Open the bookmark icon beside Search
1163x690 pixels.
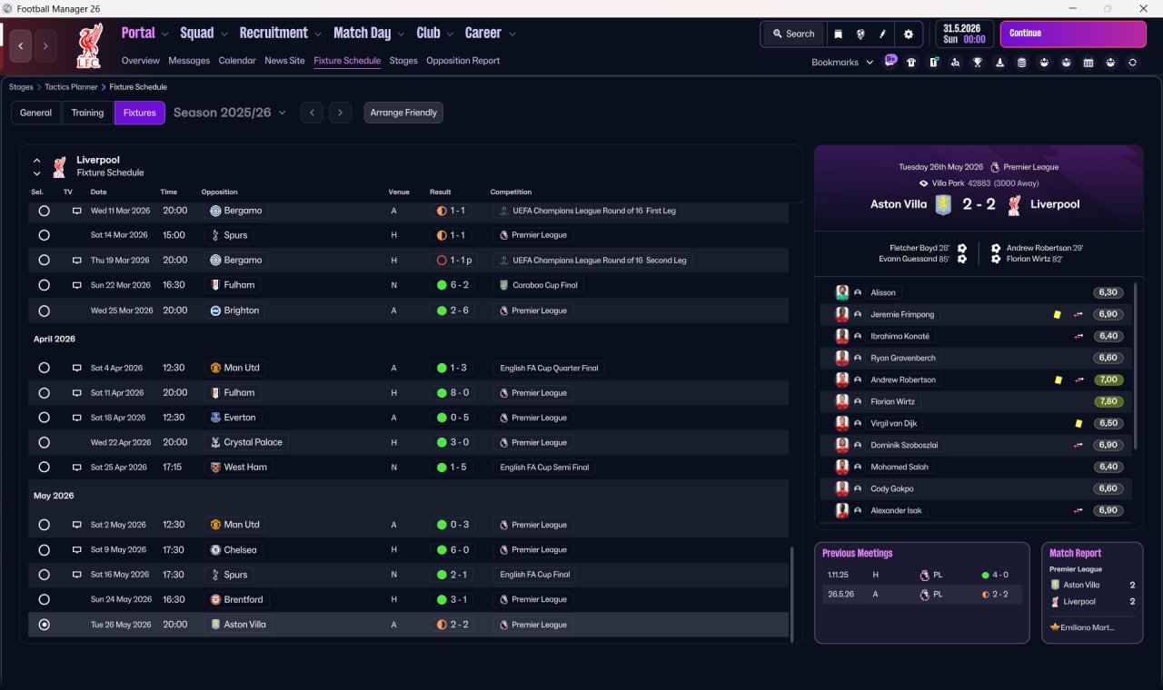pyautogui.click(x=838, y=34)
